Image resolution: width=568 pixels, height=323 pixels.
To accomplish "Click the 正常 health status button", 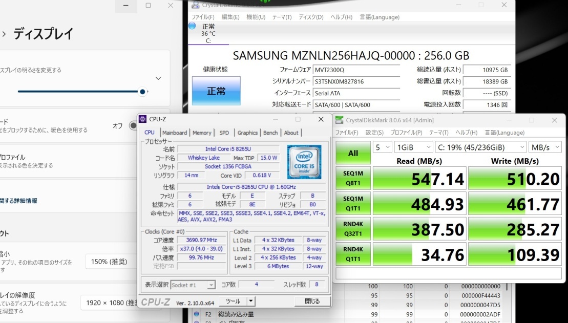I will coord(216,91).
